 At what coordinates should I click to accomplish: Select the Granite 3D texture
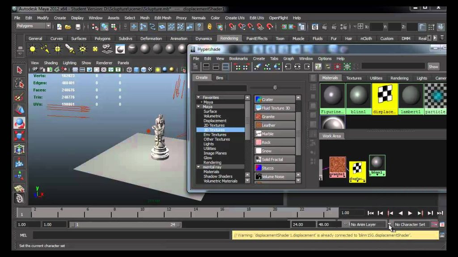click(x=275, y=116)
